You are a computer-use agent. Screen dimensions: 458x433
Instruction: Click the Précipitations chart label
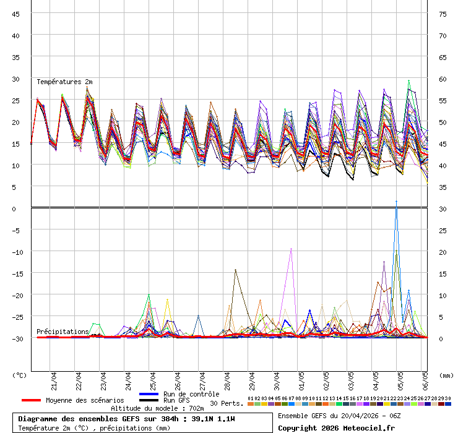(63, 332)
